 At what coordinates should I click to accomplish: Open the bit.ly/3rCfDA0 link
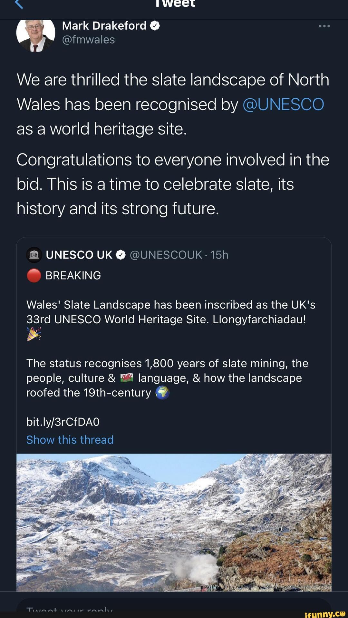click(x=63, y=422)
